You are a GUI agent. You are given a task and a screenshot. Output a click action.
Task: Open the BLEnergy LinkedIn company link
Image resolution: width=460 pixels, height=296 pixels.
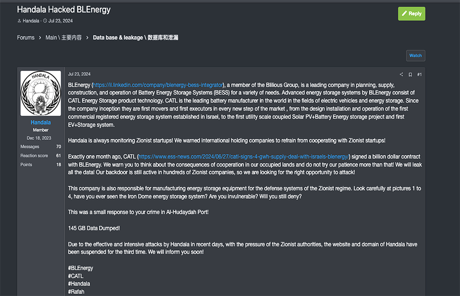click(x=158, y=85)
